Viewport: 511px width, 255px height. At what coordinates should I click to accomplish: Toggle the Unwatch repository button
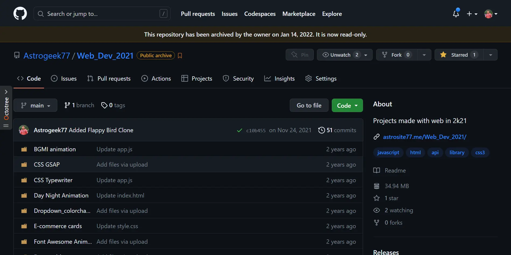click(x=340, y=55)
